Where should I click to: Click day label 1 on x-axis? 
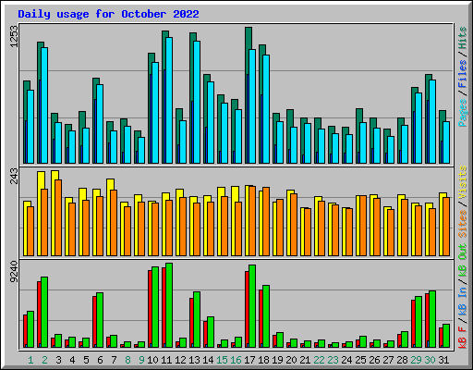30,360
